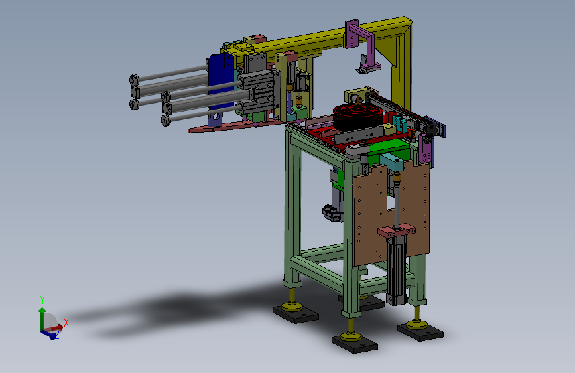Select the red circular disc part on the table

point(358,116)
